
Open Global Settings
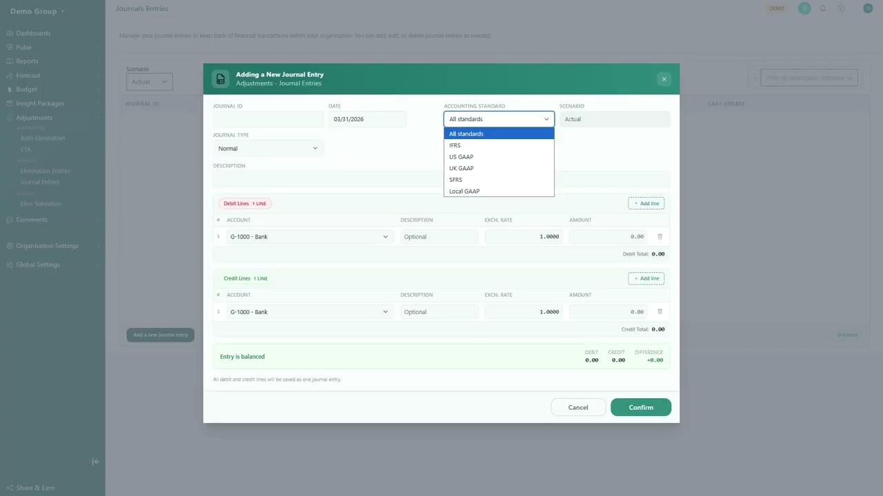coord(38,265)
